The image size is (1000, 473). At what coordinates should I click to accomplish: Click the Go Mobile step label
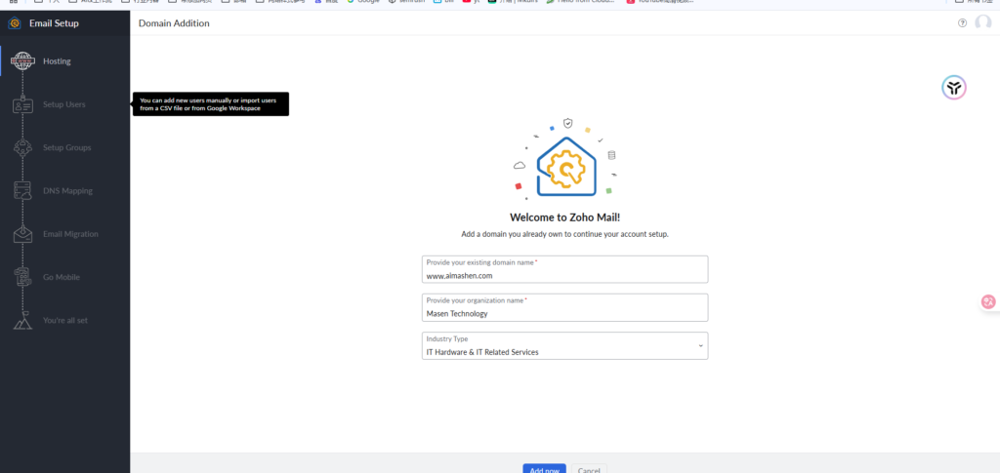pos(62,278)
